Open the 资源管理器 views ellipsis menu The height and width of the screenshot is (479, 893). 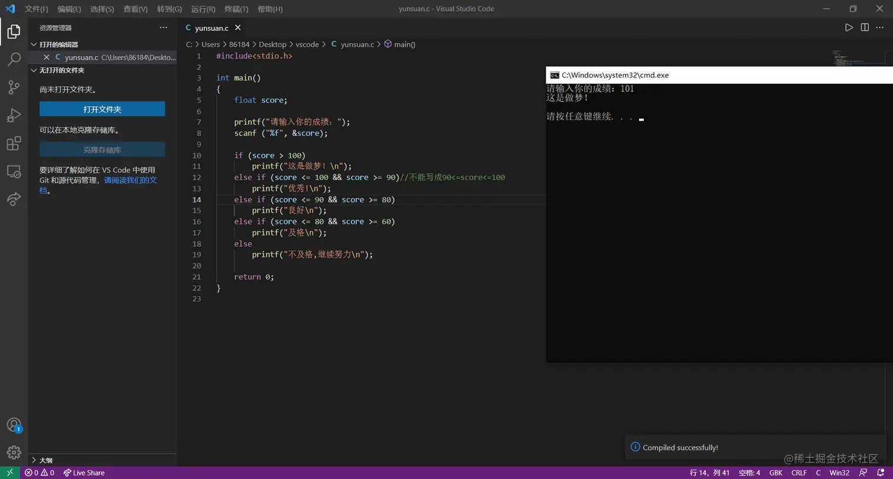coord(164,27)
